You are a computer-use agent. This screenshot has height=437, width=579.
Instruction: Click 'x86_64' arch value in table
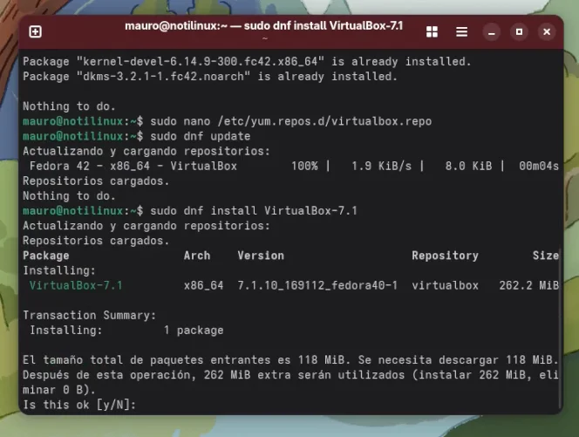tap(203, 285)
